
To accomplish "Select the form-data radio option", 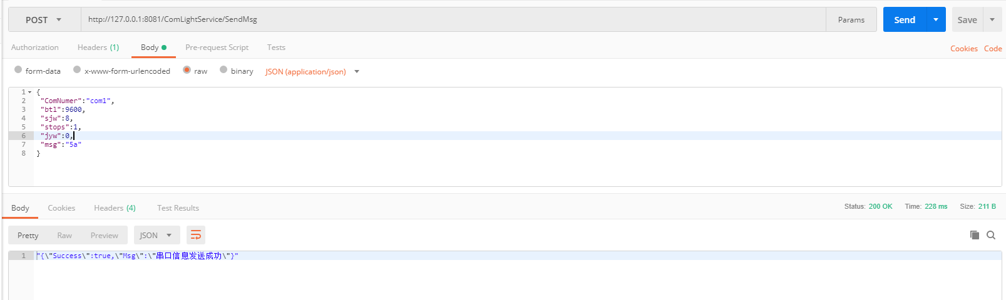I will [18, 70].
